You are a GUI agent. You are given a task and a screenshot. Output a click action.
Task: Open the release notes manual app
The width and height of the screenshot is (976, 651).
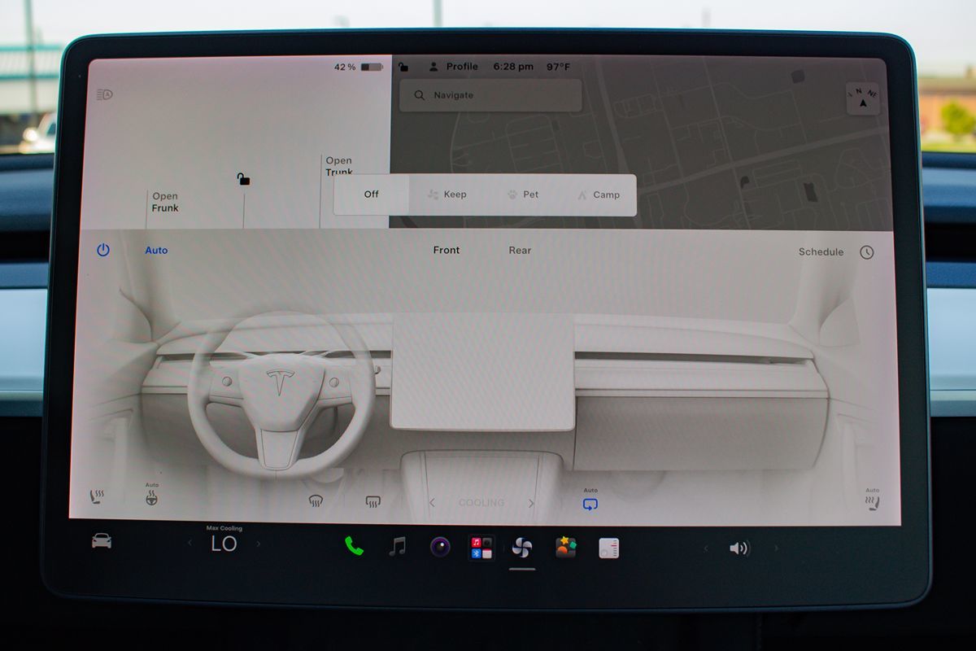click(609, 548)
